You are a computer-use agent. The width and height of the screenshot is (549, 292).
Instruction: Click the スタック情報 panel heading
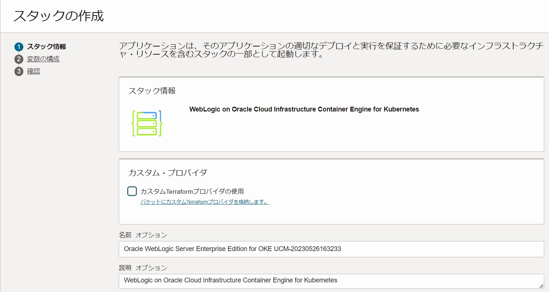click(x=152, y=91)
